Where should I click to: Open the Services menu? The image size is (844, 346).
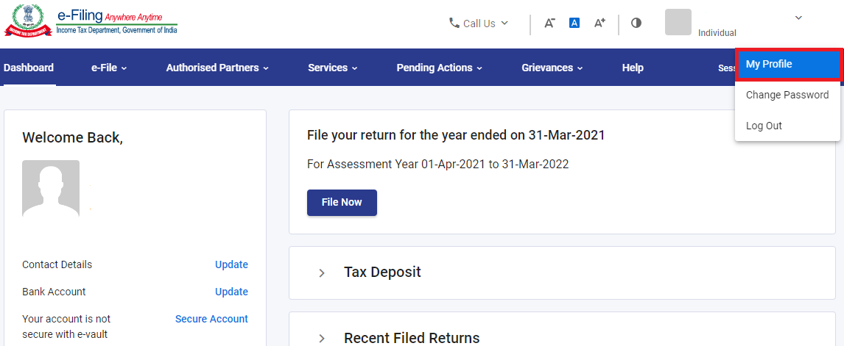[x=333, y=68]
